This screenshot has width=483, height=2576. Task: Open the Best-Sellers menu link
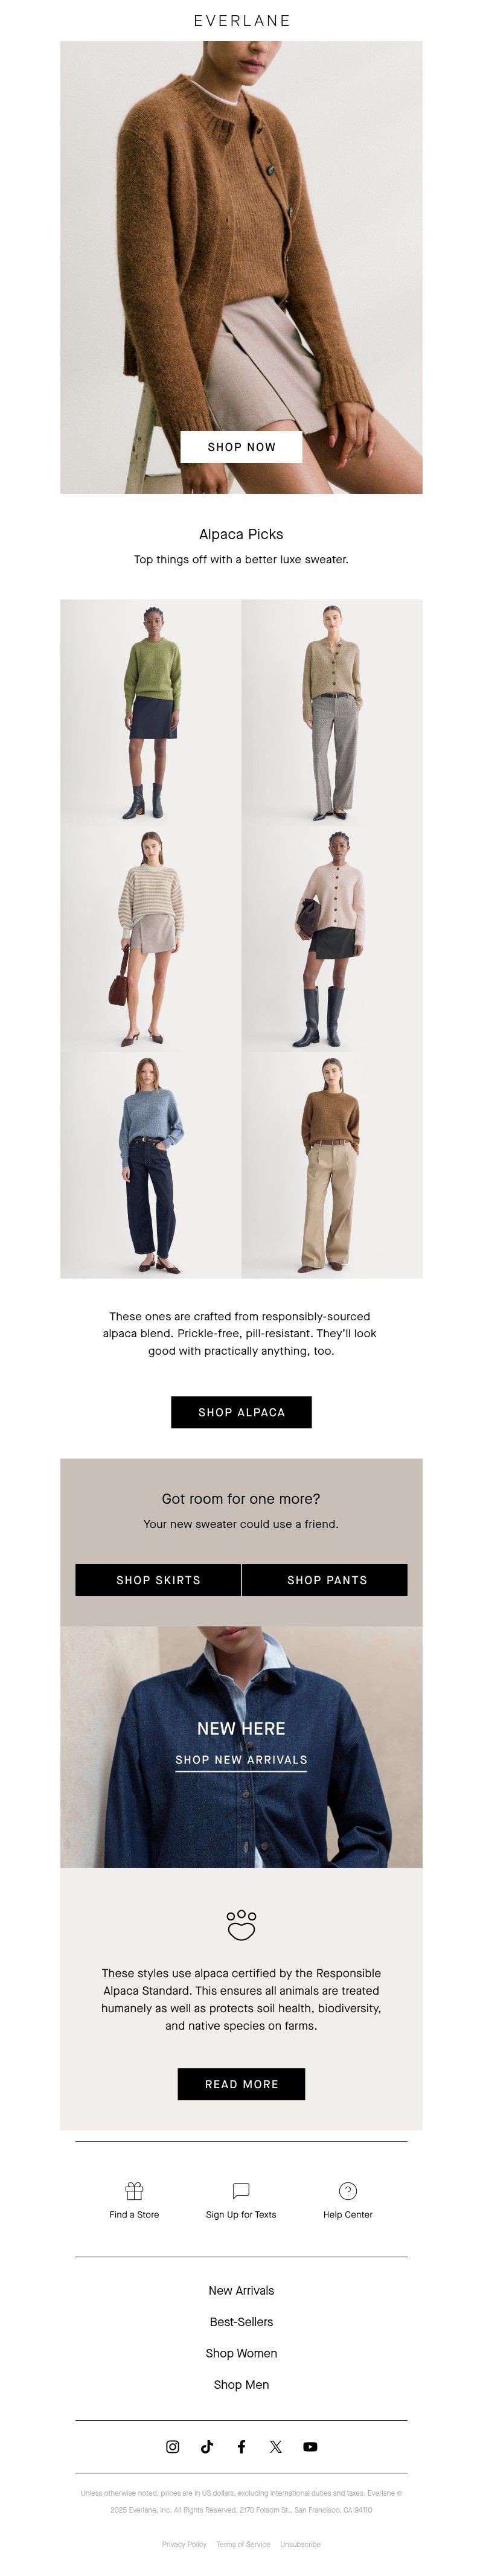[x=241, y=2322]
